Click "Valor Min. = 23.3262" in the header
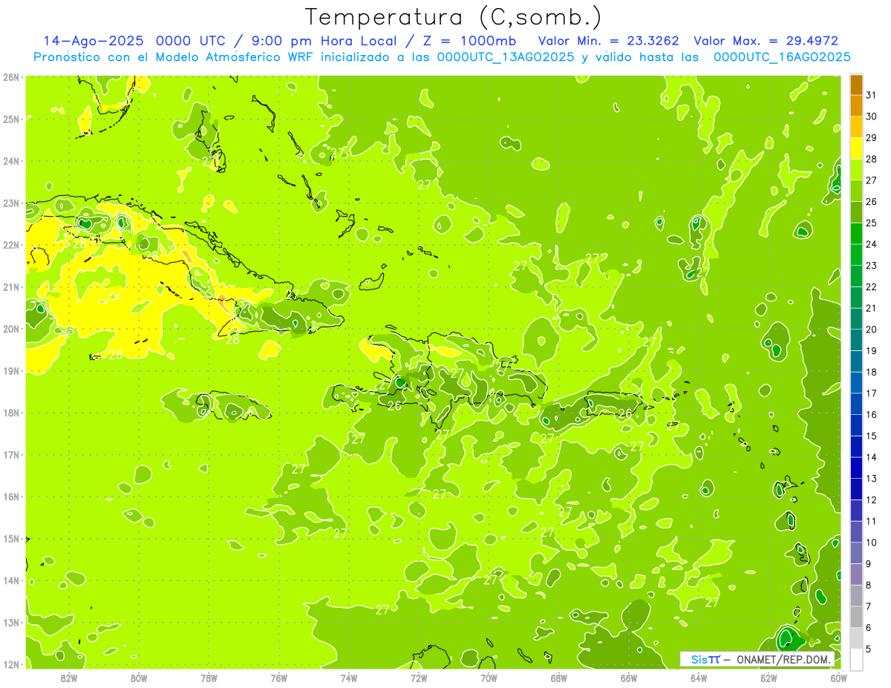Image resolution: width=891 pixels, height=688 pixels. point(608,41)
